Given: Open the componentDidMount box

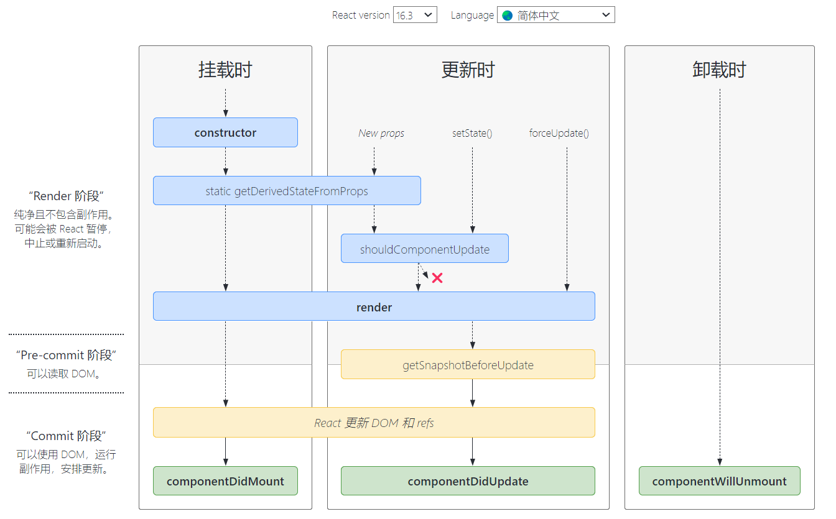Looking at the screenshot, I should point(225,481).
